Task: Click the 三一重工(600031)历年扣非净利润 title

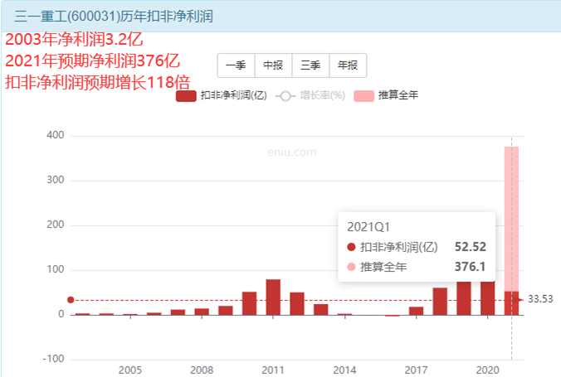Action: (114, 17)
